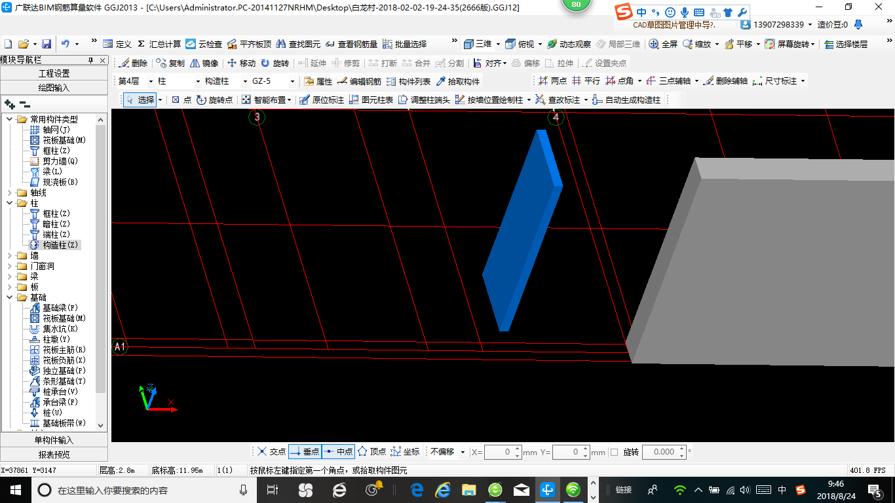Open the 定义 definition view
The width and height of the screenshot is (895, 503).
117,44
